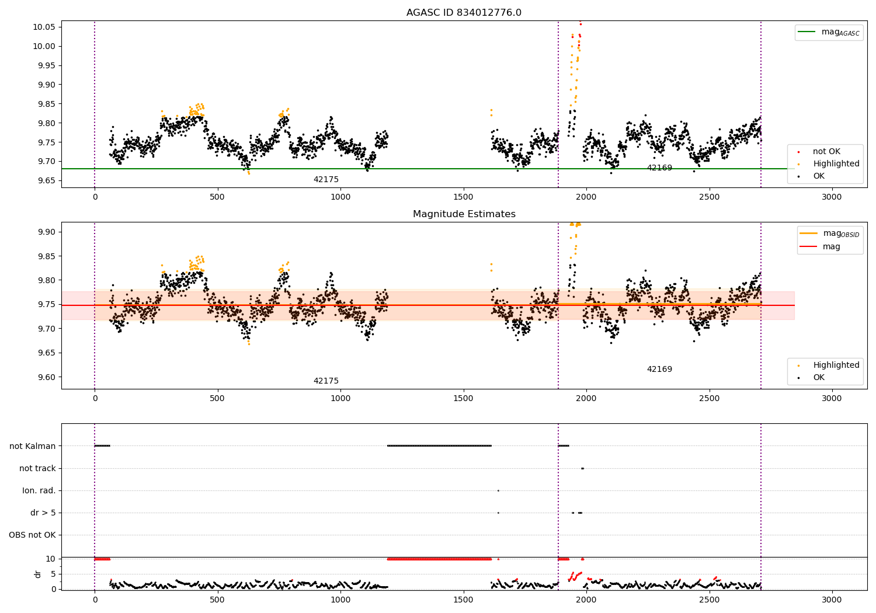Click the 1500 x-tick of the top plot
Viewport: 876px width, 613px height.
tap(463, 197)
